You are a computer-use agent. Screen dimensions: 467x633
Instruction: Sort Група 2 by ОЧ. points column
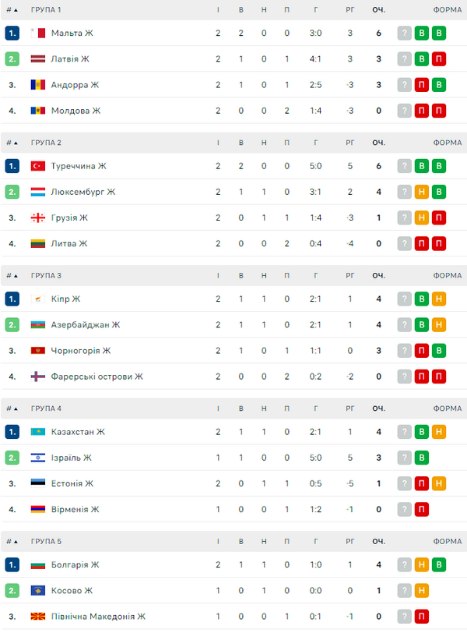click(379, 143)
